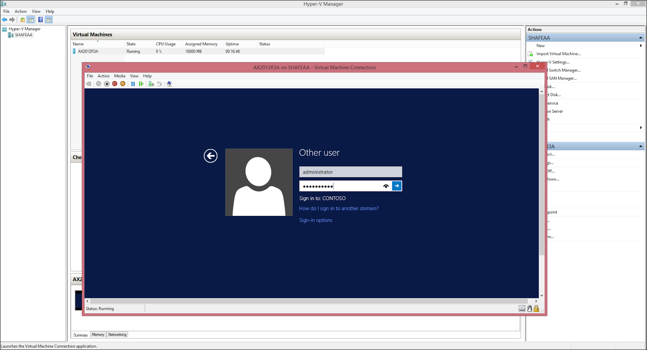
Task: Sort virtual machines by Name column header
Action: pyautogui.click(x=98, y=44)
